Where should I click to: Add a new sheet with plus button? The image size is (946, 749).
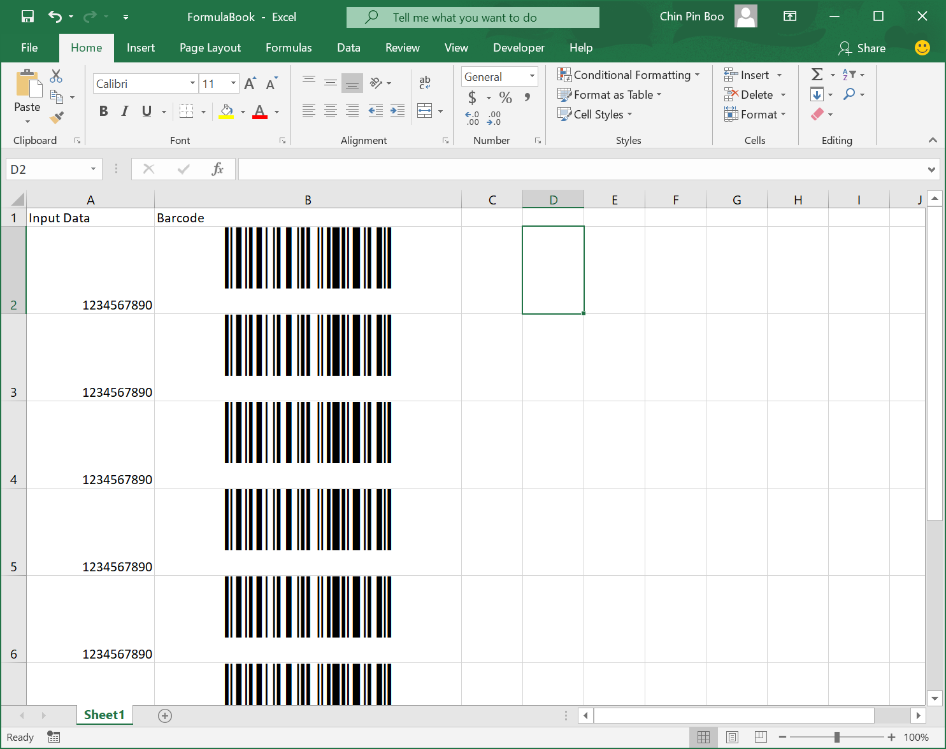click(x=165, y=716)
